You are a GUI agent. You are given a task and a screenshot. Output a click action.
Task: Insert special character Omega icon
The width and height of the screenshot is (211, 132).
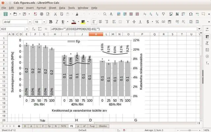(x=191, y=14)
